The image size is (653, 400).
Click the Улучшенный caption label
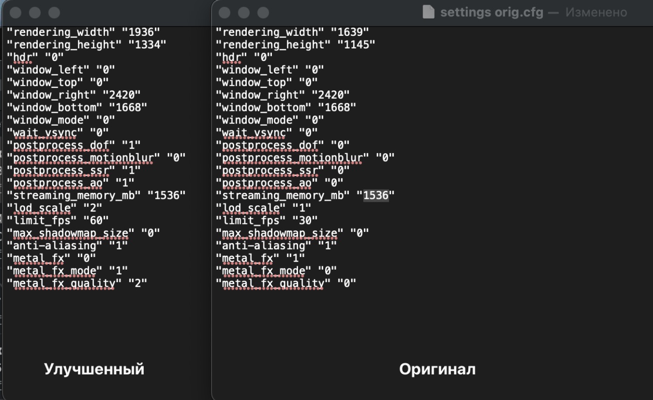click(94, 369)
